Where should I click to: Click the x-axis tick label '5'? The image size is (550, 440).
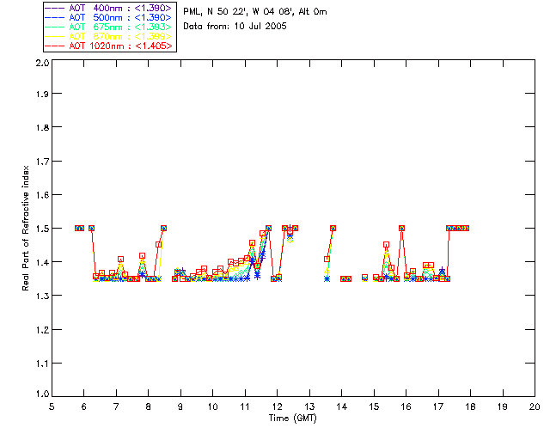[x=52, y=406]
